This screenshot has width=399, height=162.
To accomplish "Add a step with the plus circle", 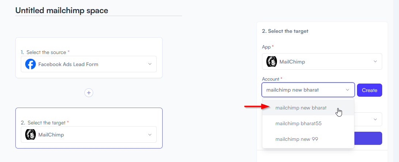I will pos(89,93).
